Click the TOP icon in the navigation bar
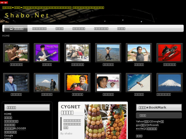 click(x=11, y=28)
